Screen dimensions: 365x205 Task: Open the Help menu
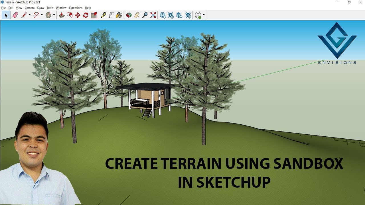(x=88, y=8)
